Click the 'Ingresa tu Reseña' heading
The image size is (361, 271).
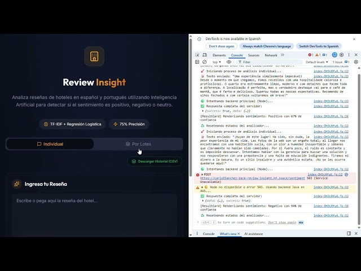46,184
